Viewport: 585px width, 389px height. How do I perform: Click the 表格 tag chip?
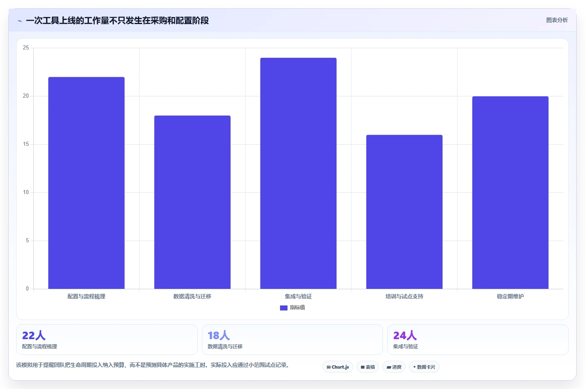(x=368, y=367)
